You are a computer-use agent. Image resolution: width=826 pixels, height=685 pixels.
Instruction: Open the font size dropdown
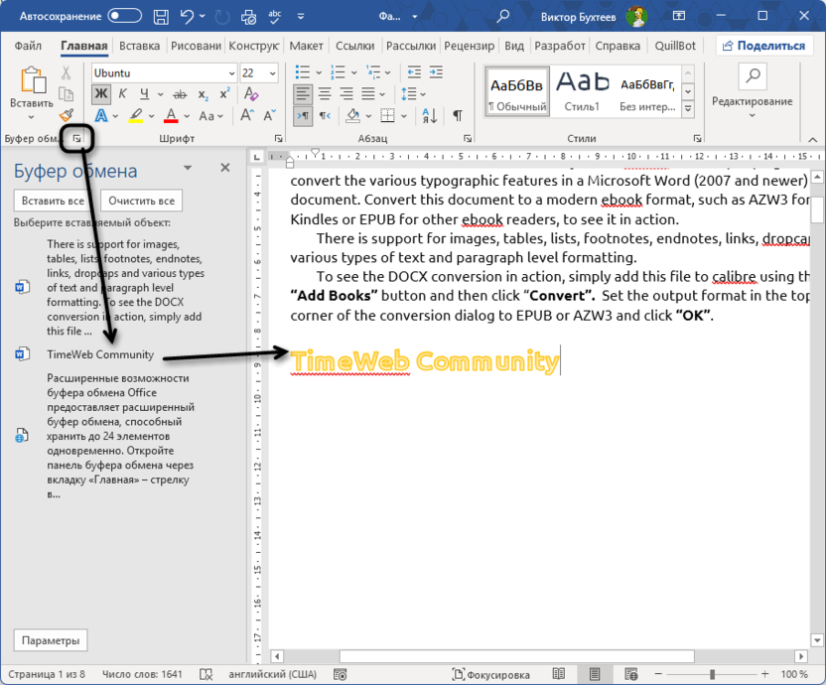273,73
